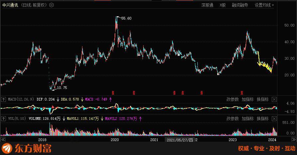Viewport: 297px width, 155px height.
Task: Click the 4.06 MACD axis value
Action: point(291,103)
